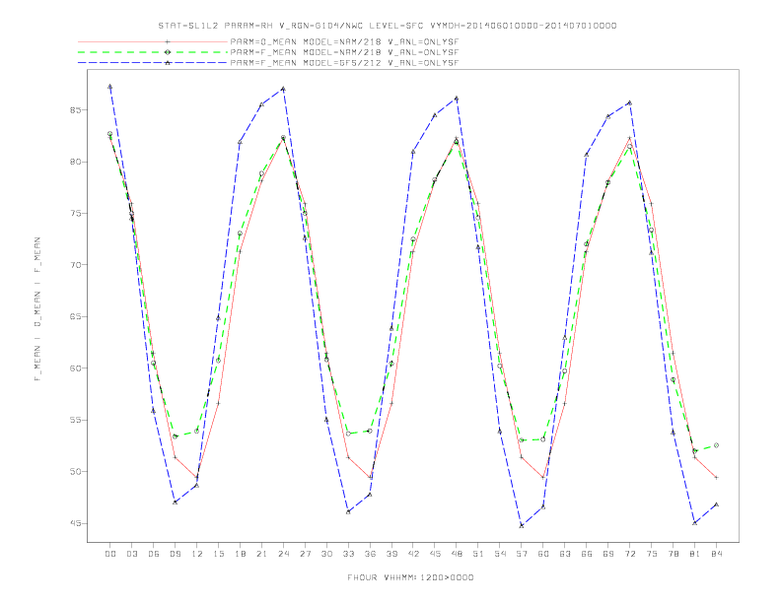
Task: Select blue GFS triangle peak at hour 72
Action: click(x=630, y=102)
